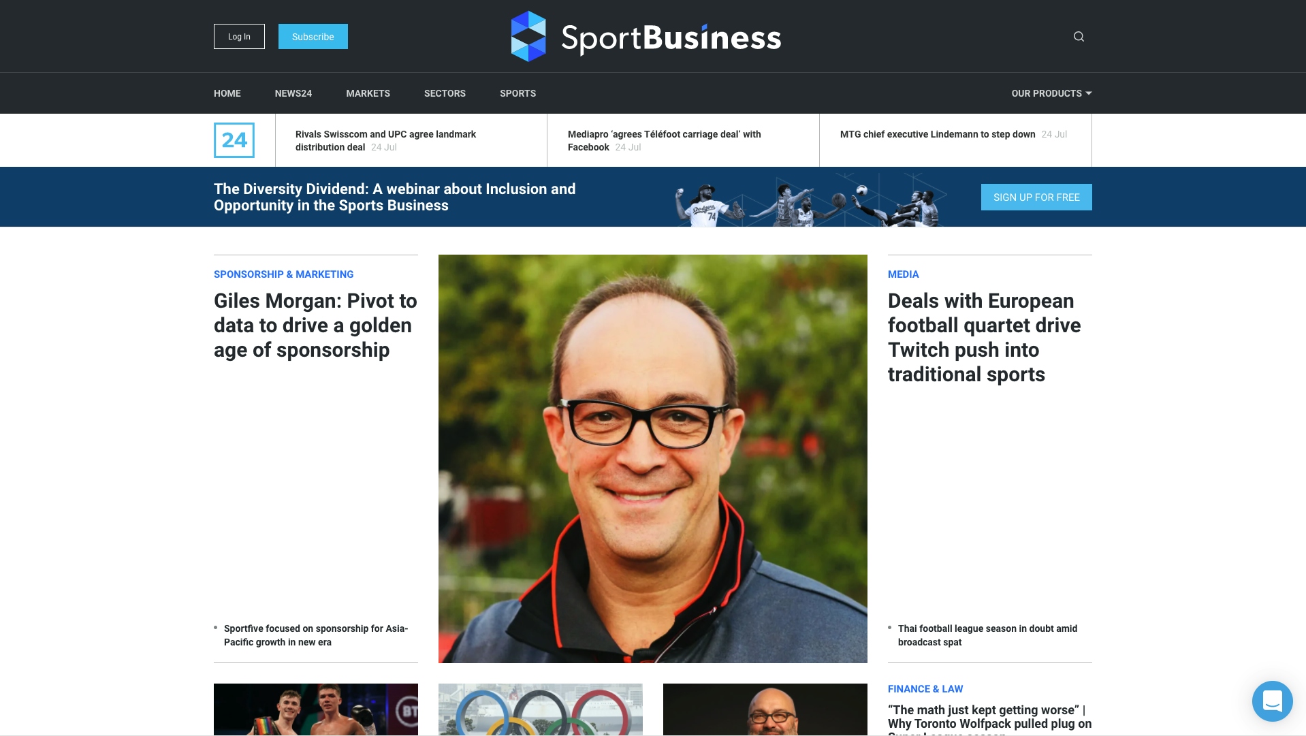Open the News 24 square logo

[234, 140]
